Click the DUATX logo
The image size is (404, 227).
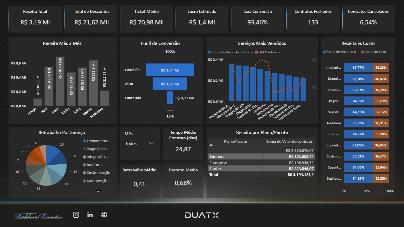201,215
